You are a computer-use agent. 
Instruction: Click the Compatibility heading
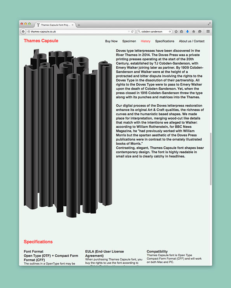pyautogui.click(x=157, y=252)
